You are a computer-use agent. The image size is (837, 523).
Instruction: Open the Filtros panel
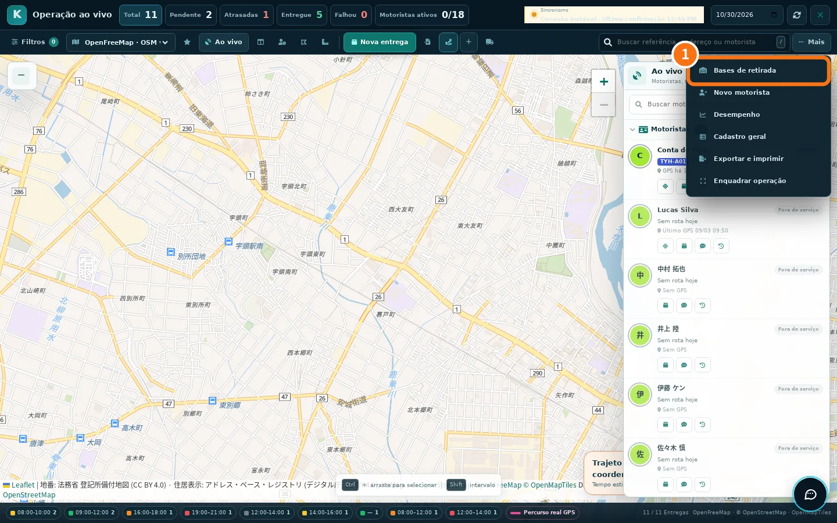[x=34, y=42]
